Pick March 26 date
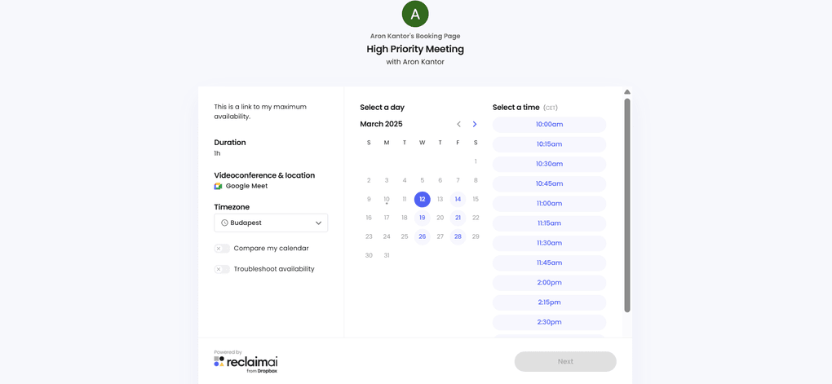Viewport: 832px width, 384px height. click(x=422, y=236)
